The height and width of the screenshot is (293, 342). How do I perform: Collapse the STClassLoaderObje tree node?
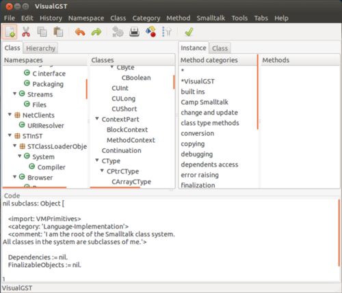14,145
